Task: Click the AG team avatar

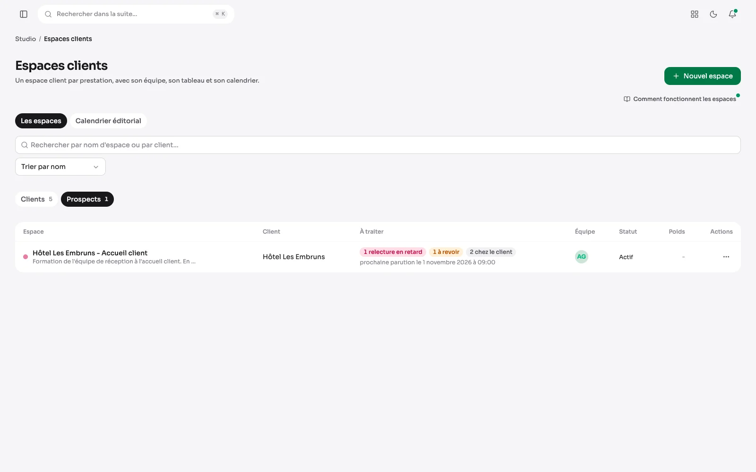Action: (582, 257)
